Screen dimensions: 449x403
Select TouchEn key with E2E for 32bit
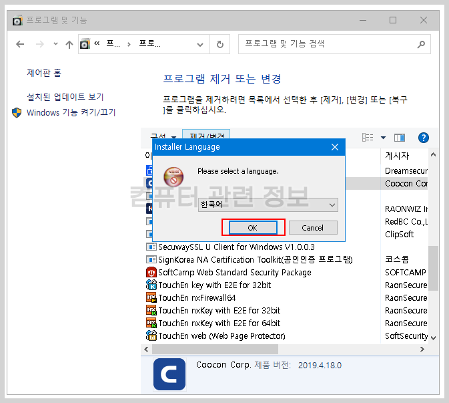pyautogui.click(x=214, y=285)
